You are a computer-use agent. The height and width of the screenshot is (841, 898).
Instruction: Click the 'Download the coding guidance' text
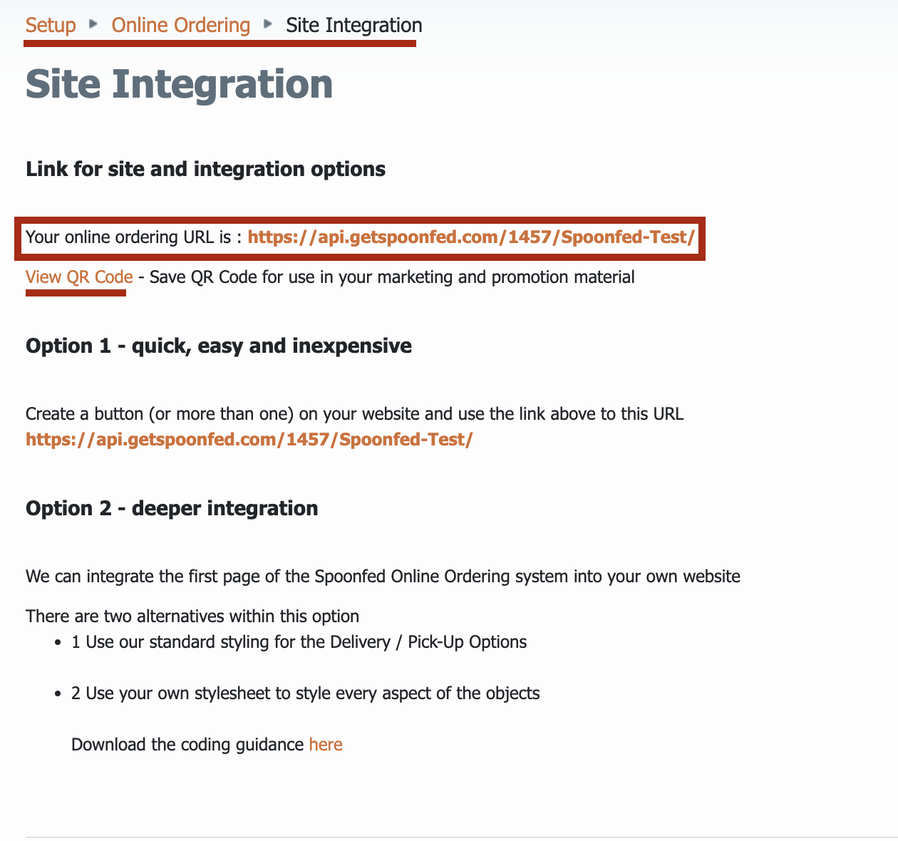(x=188, y=745)
